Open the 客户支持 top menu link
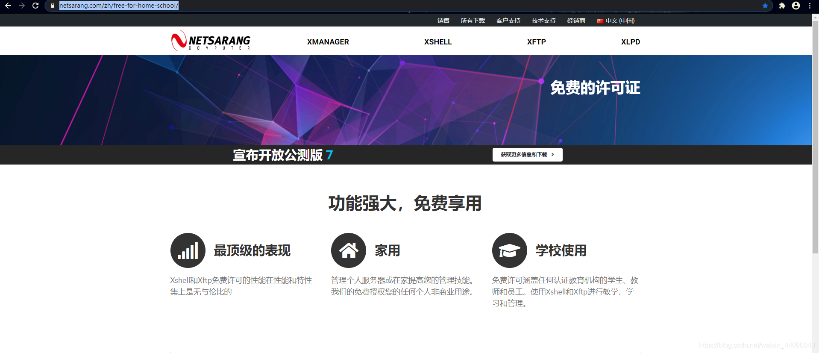The height and width of the screenshot is (353, 819). (x=508, y=21)
